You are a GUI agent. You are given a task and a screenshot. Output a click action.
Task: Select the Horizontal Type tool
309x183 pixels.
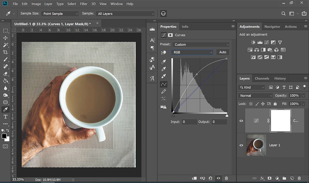tap(6, 117)
